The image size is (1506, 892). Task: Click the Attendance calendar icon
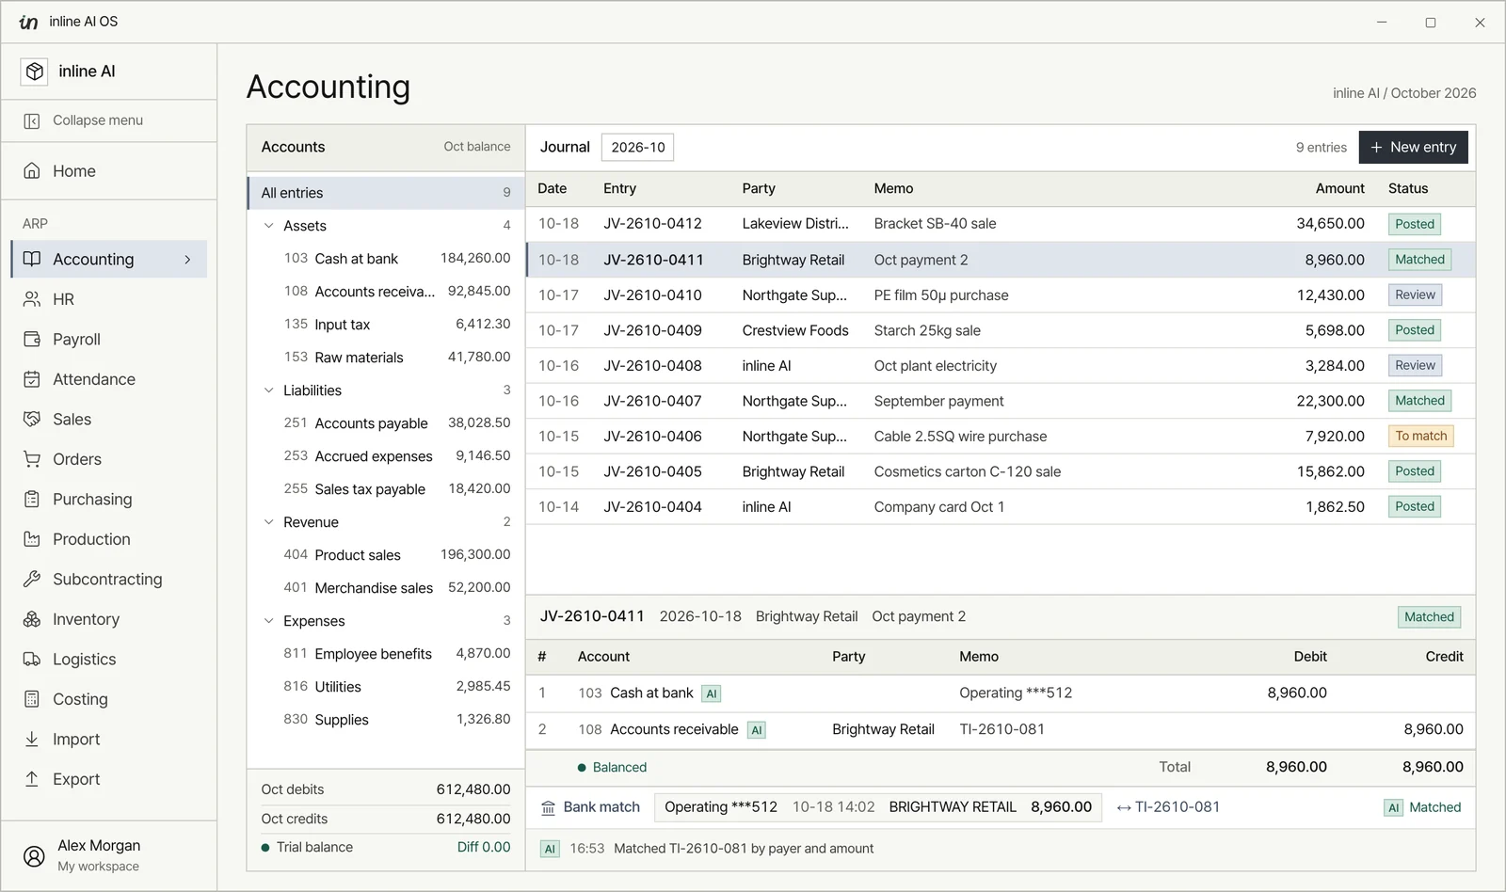click(x=32, y=379)
